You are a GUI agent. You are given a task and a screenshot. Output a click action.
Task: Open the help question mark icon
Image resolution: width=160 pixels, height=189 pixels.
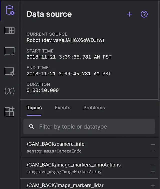tap(144, 14)
